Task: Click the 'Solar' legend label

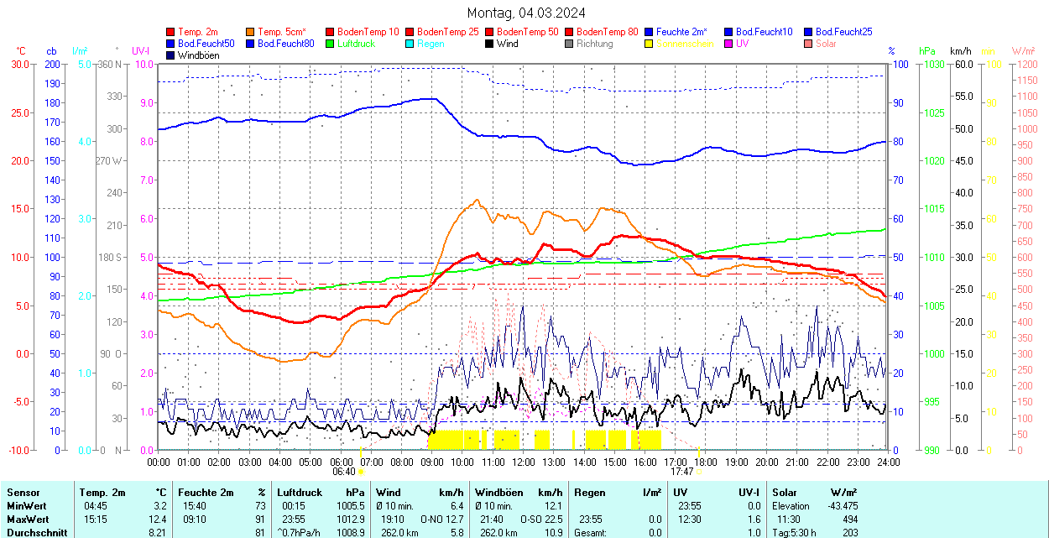Action: (826, 44)
